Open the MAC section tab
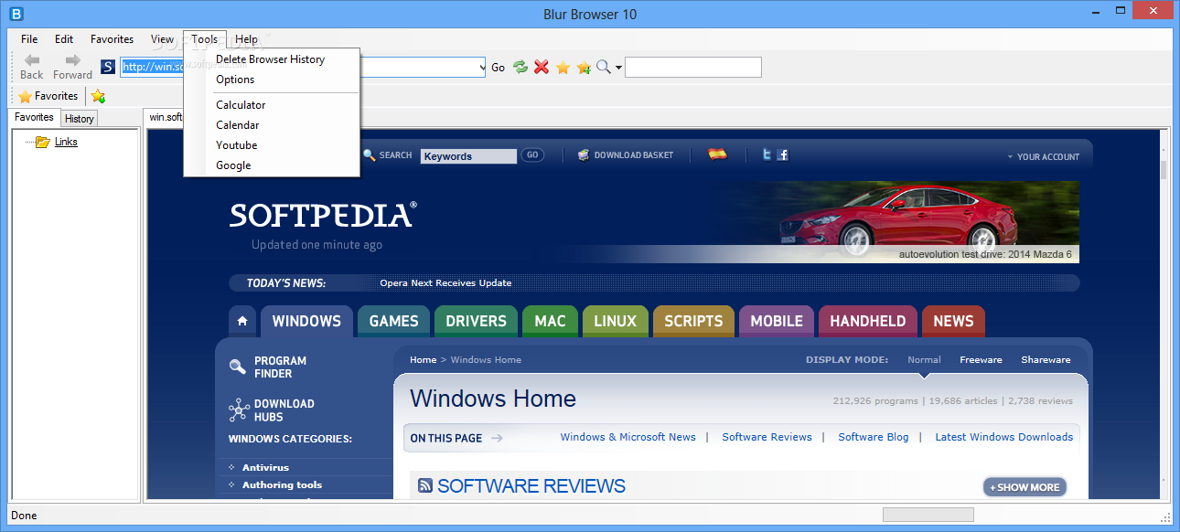The width and height of the screenshot is (1180, 532). tap(550, 321)
